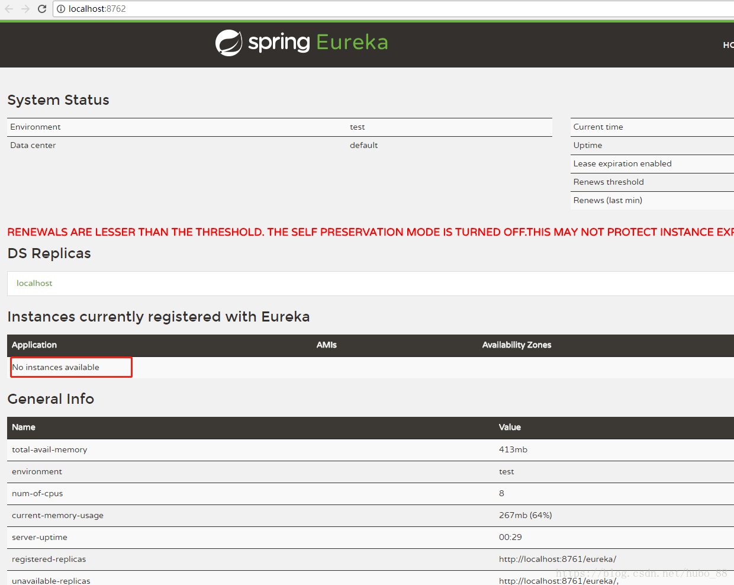Click the Availability Zones column header
The height and width of the screenshot is (585, 734).
coord(516,345)
